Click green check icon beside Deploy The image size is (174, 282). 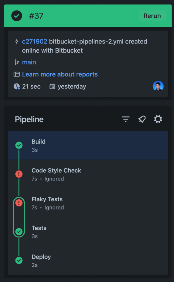pyautogui.click(x=19, y=260)
